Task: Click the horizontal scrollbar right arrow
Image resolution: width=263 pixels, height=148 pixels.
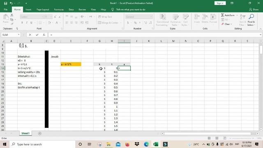Action: pyautogui.click(x=258, y=133)
